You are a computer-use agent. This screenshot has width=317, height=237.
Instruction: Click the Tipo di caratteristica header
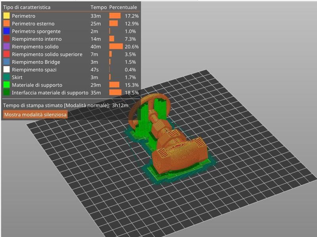[x=27, y=7]
